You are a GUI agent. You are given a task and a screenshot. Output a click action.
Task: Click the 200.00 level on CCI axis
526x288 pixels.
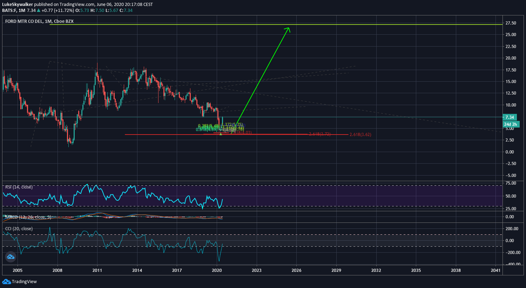pos(512,229)
